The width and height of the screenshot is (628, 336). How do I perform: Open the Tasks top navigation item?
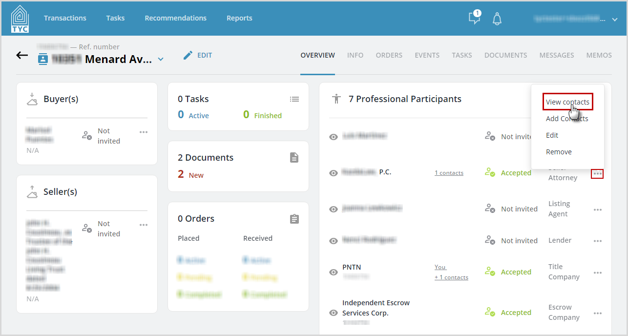[115, 18]
